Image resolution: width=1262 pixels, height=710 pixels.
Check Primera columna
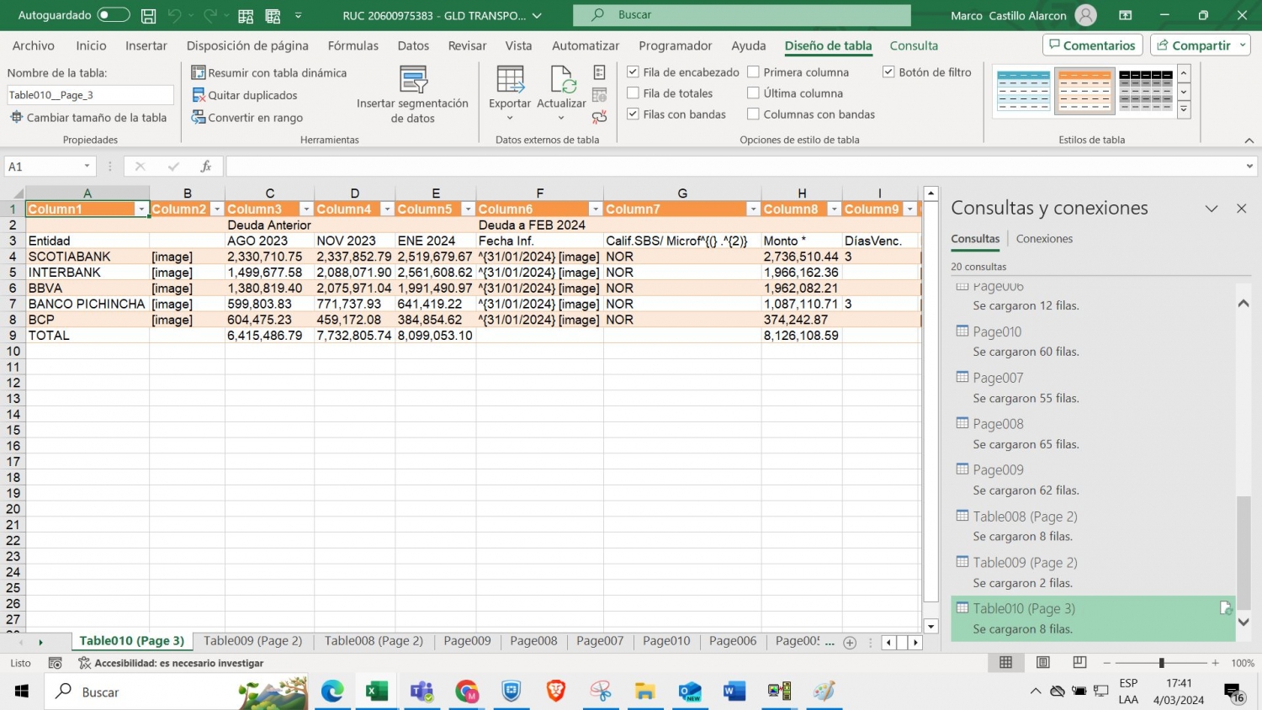tap(753, 72)
